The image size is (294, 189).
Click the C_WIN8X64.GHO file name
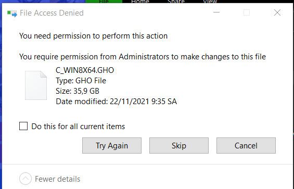[x=85, y=70]
